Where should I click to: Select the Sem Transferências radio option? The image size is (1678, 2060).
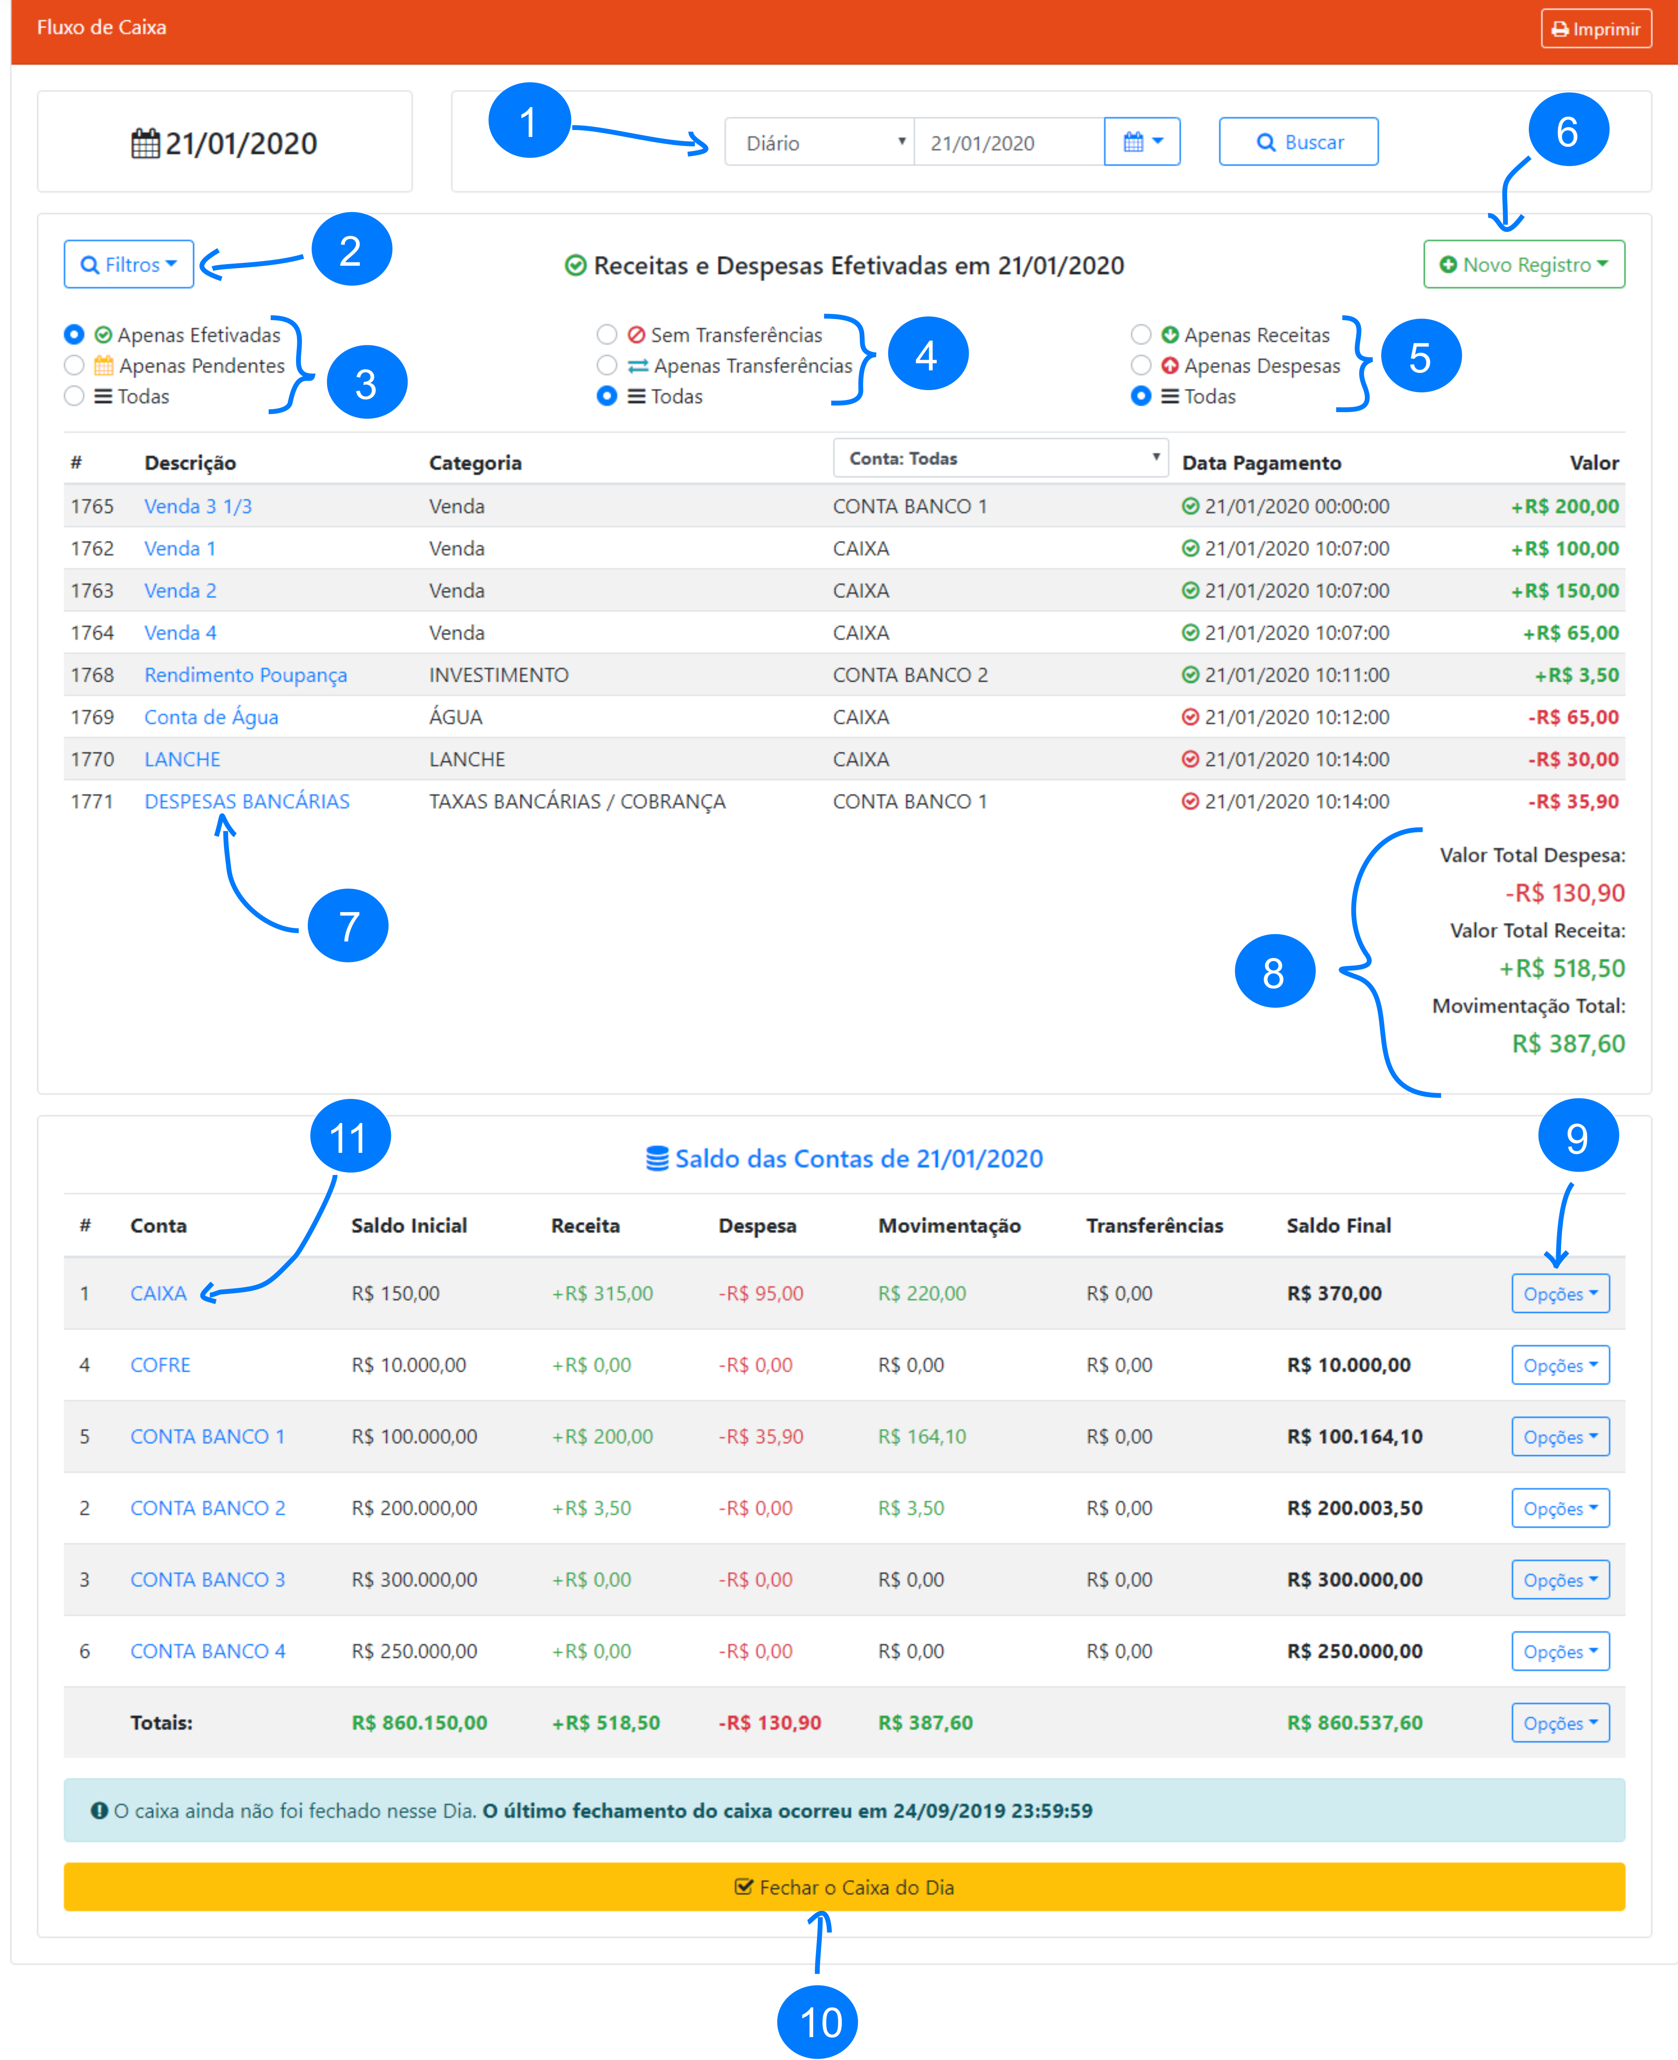coord(607,334)
